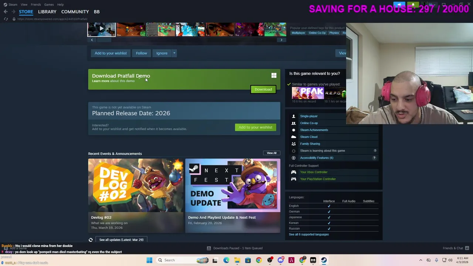The image size is (473, 266).
Task: Open Microsoft Store from the taskbar
Action: point(248,260)
